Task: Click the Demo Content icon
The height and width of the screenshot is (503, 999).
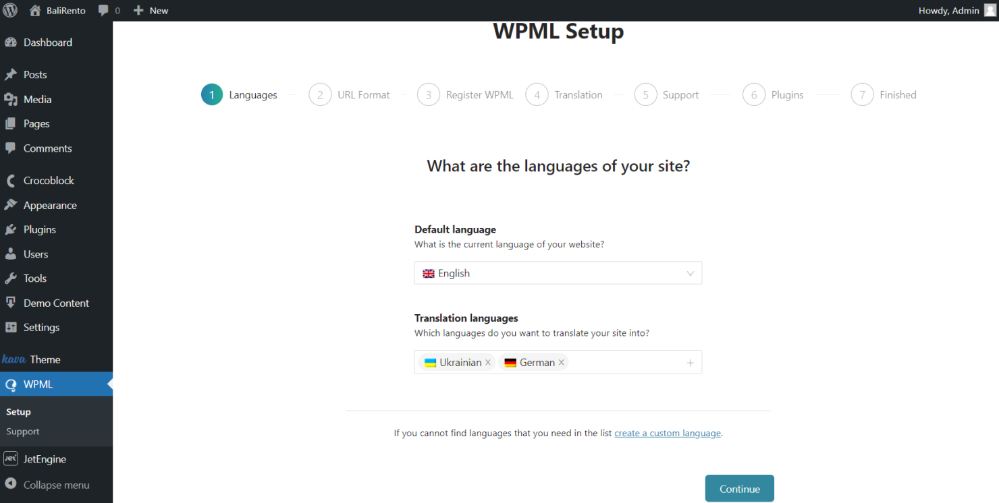Action: (x=11, y=303)
